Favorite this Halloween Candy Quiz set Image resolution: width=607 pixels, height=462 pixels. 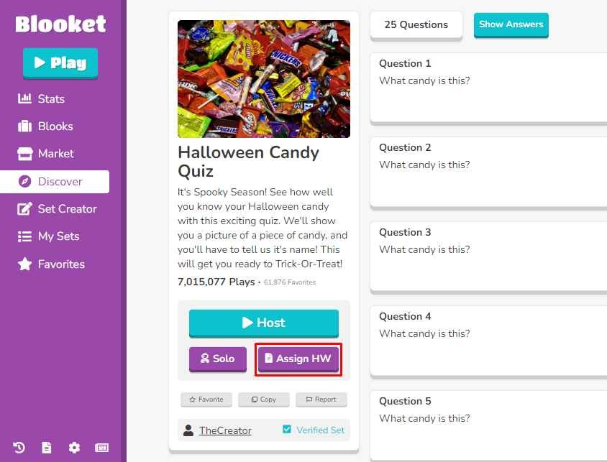pos(206,399)
